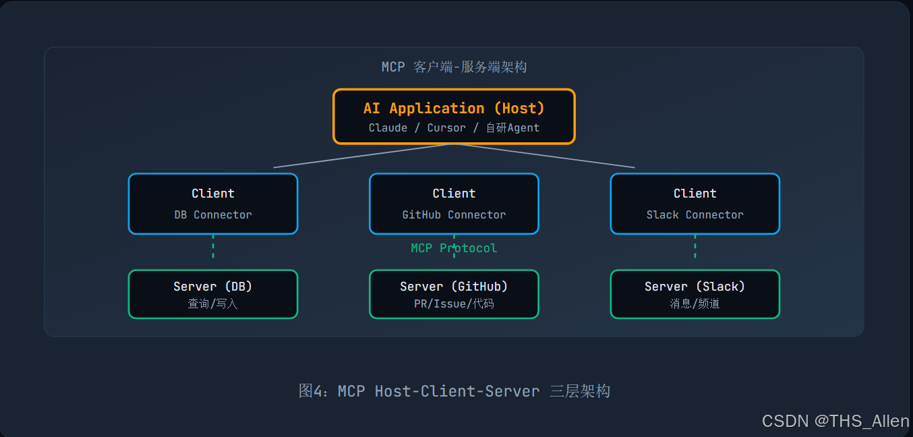This screenshot has width=913, height=437.
Task: Click the '查询/写入' text
Action: coord(213,304)
